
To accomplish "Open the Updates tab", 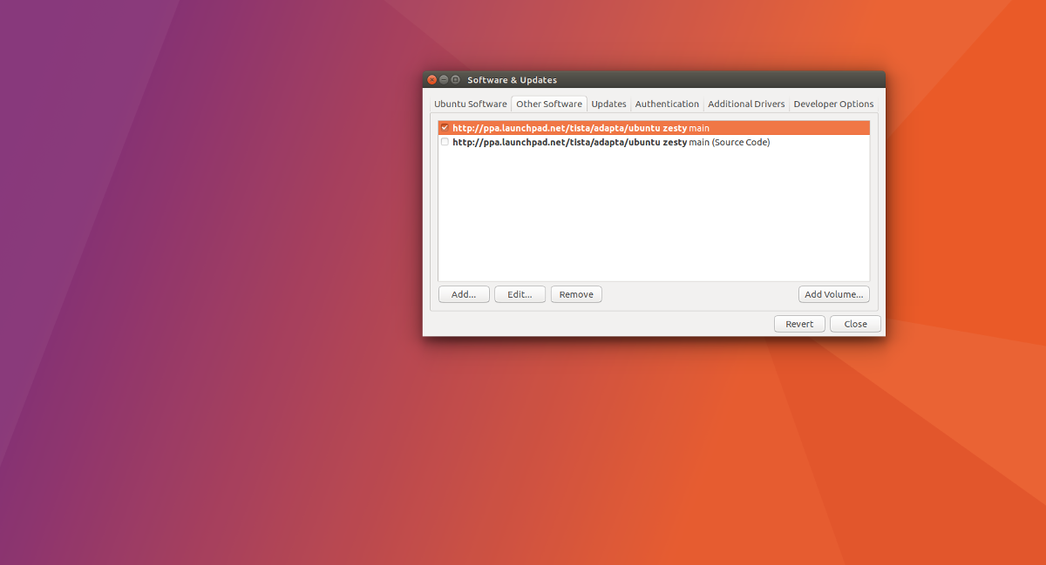I will pyautogui.click(x=608, y=104).
